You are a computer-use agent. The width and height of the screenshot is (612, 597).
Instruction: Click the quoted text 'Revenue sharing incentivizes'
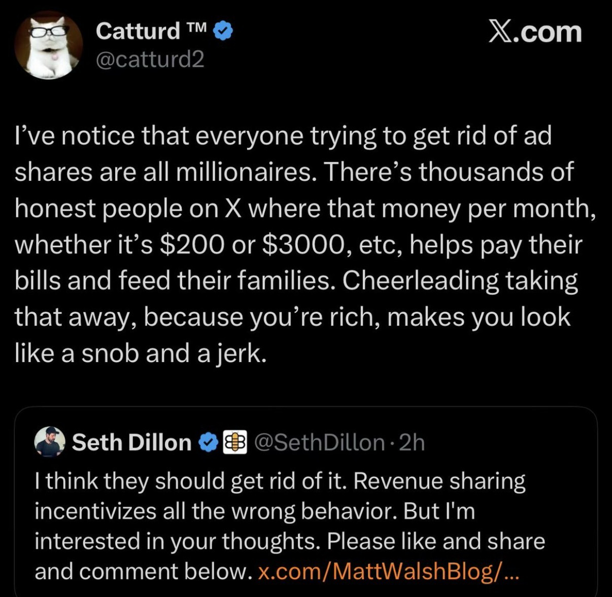pyautogui.click(x=439, y=481)
